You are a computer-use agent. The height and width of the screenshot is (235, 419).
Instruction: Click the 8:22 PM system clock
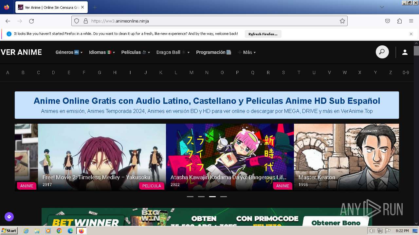click(x=402, y=231)
